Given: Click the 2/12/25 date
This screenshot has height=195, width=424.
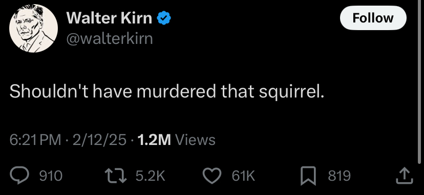Looking at the screenshot, I should (x=99, y=140).
